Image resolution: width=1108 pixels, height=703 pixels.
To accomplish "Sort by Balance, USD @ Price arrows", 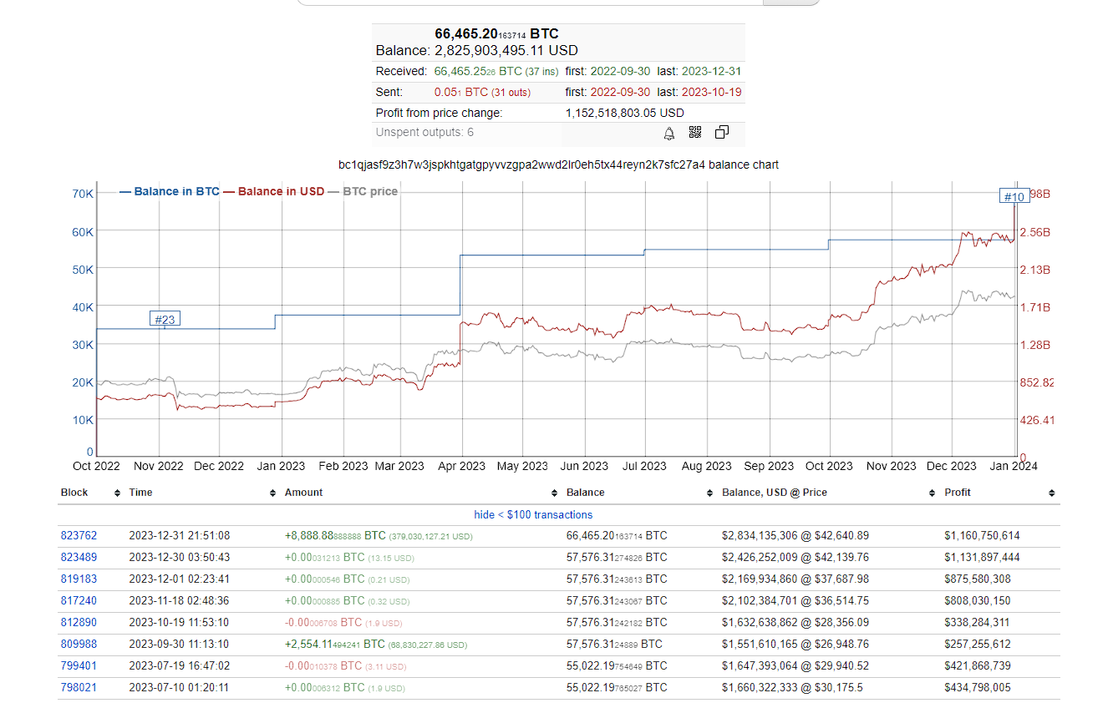I will click(x=933, y=493).
